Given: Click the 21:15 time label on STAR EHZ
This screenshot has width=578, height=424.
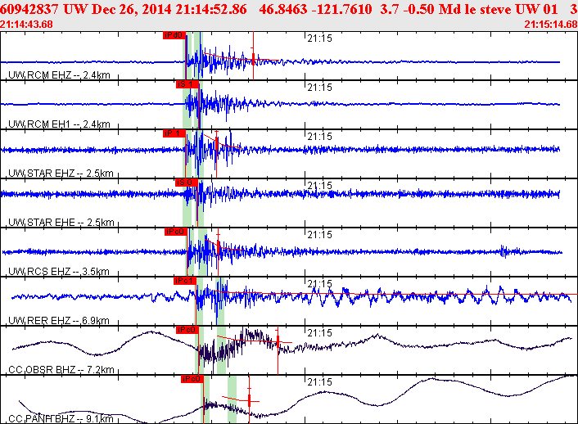Looking at the screenshot, I should point(319,137).
